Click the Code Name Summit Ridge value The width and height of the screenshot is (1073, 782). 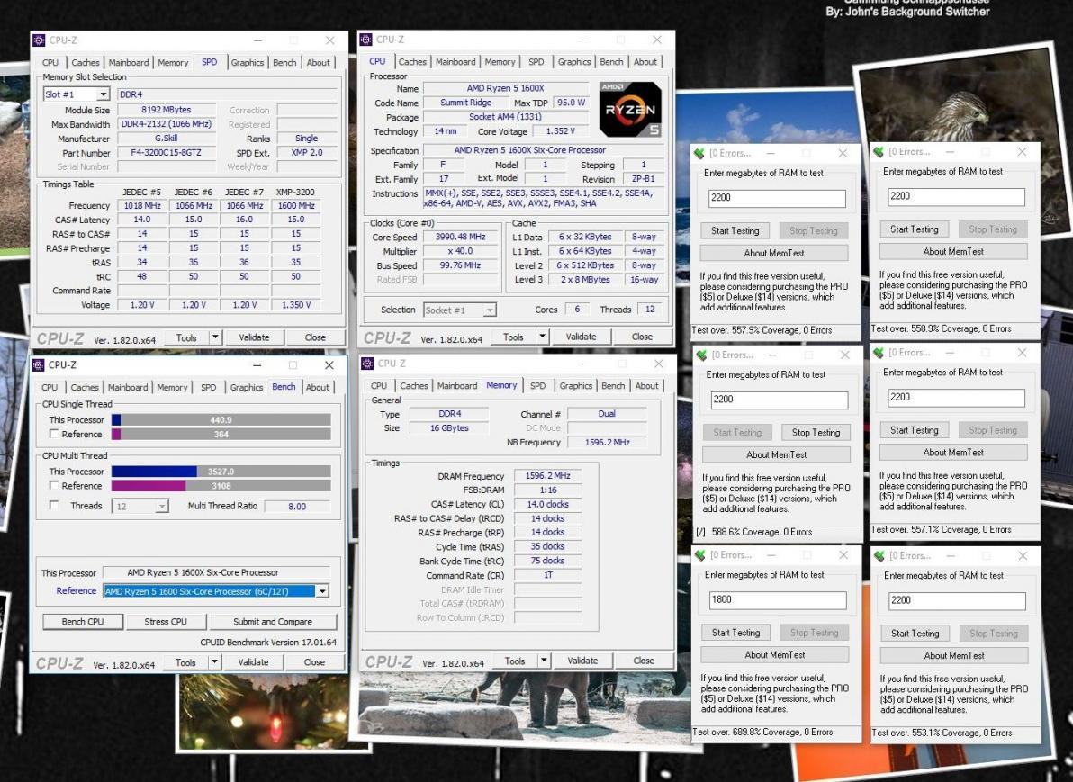(466, 103)
